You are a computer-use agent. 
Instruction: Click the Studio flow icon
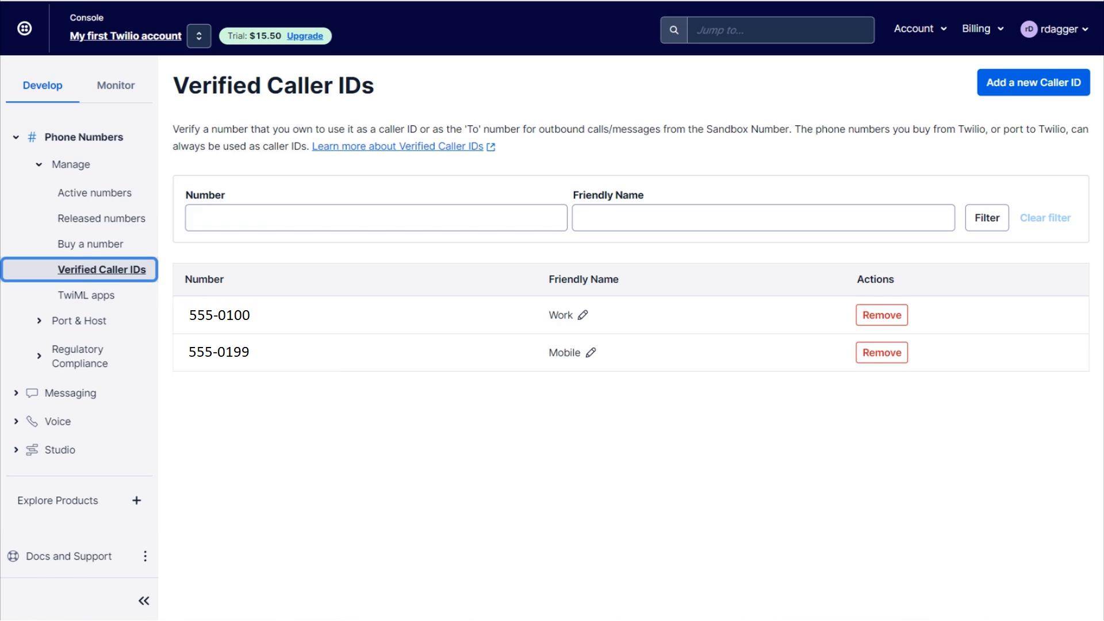point(32,450)
